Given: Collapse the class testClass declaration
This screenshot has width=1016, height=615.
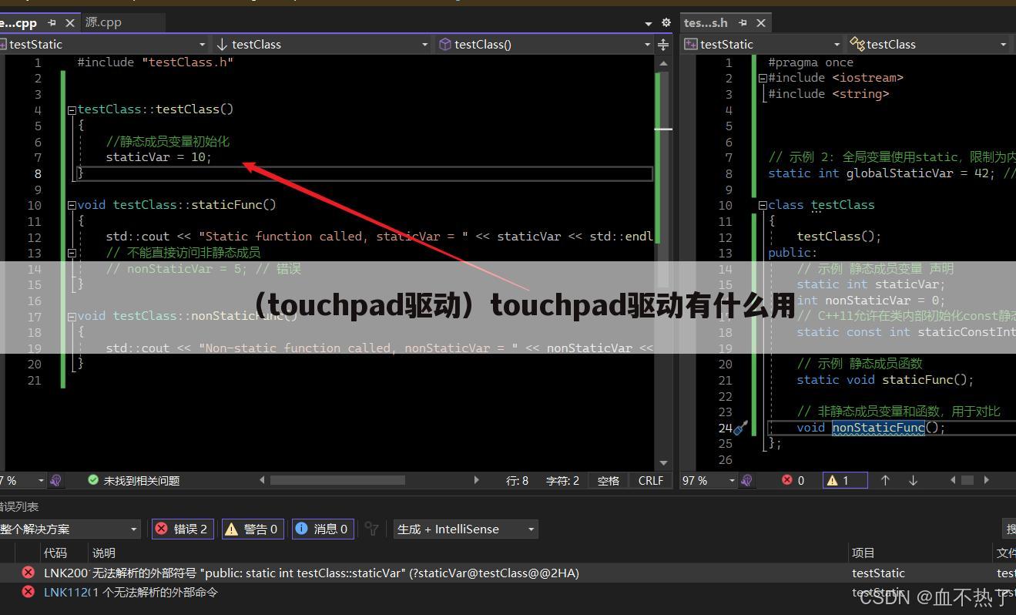Looking at the screenshot, I should 763,206.
